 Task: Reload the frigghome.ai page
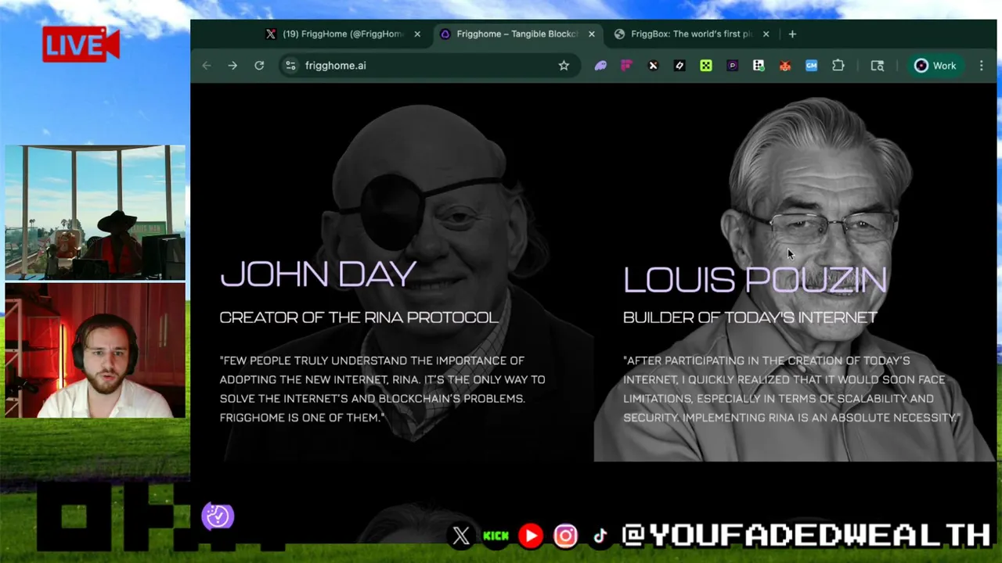pyautogui.click(x=259, y=66)
